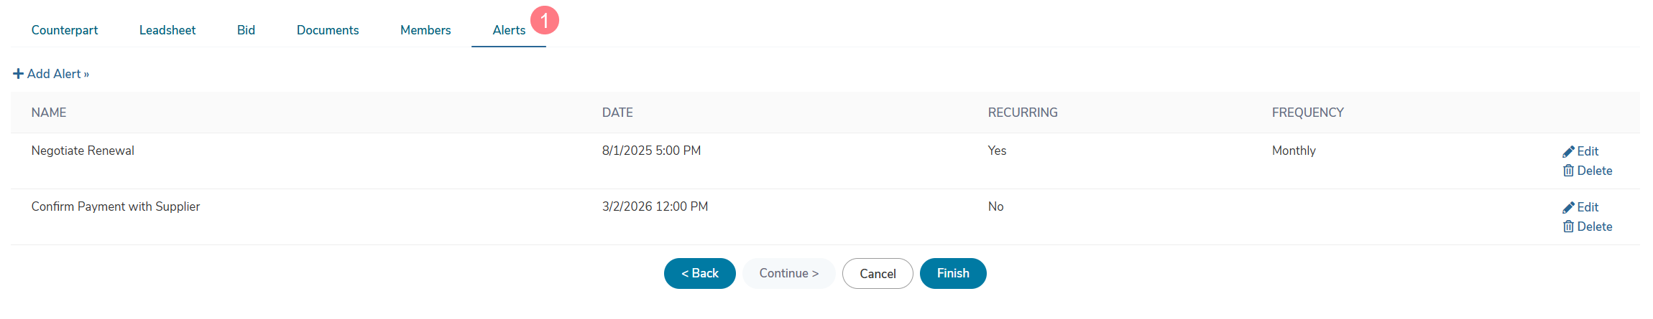Switch to the Leadsheet tab
Image resolution: width=1653 pixels, height=319 pixels.
tap(167, 30)
